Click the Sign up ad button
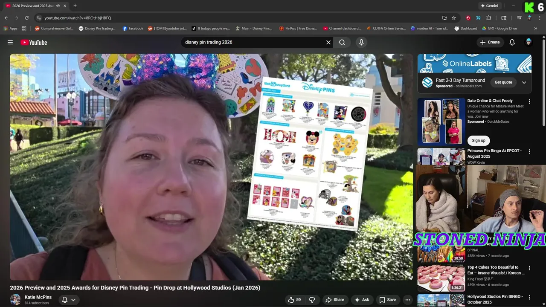The height and width of the screenshot is (307, 546). [x=479, y=140]
